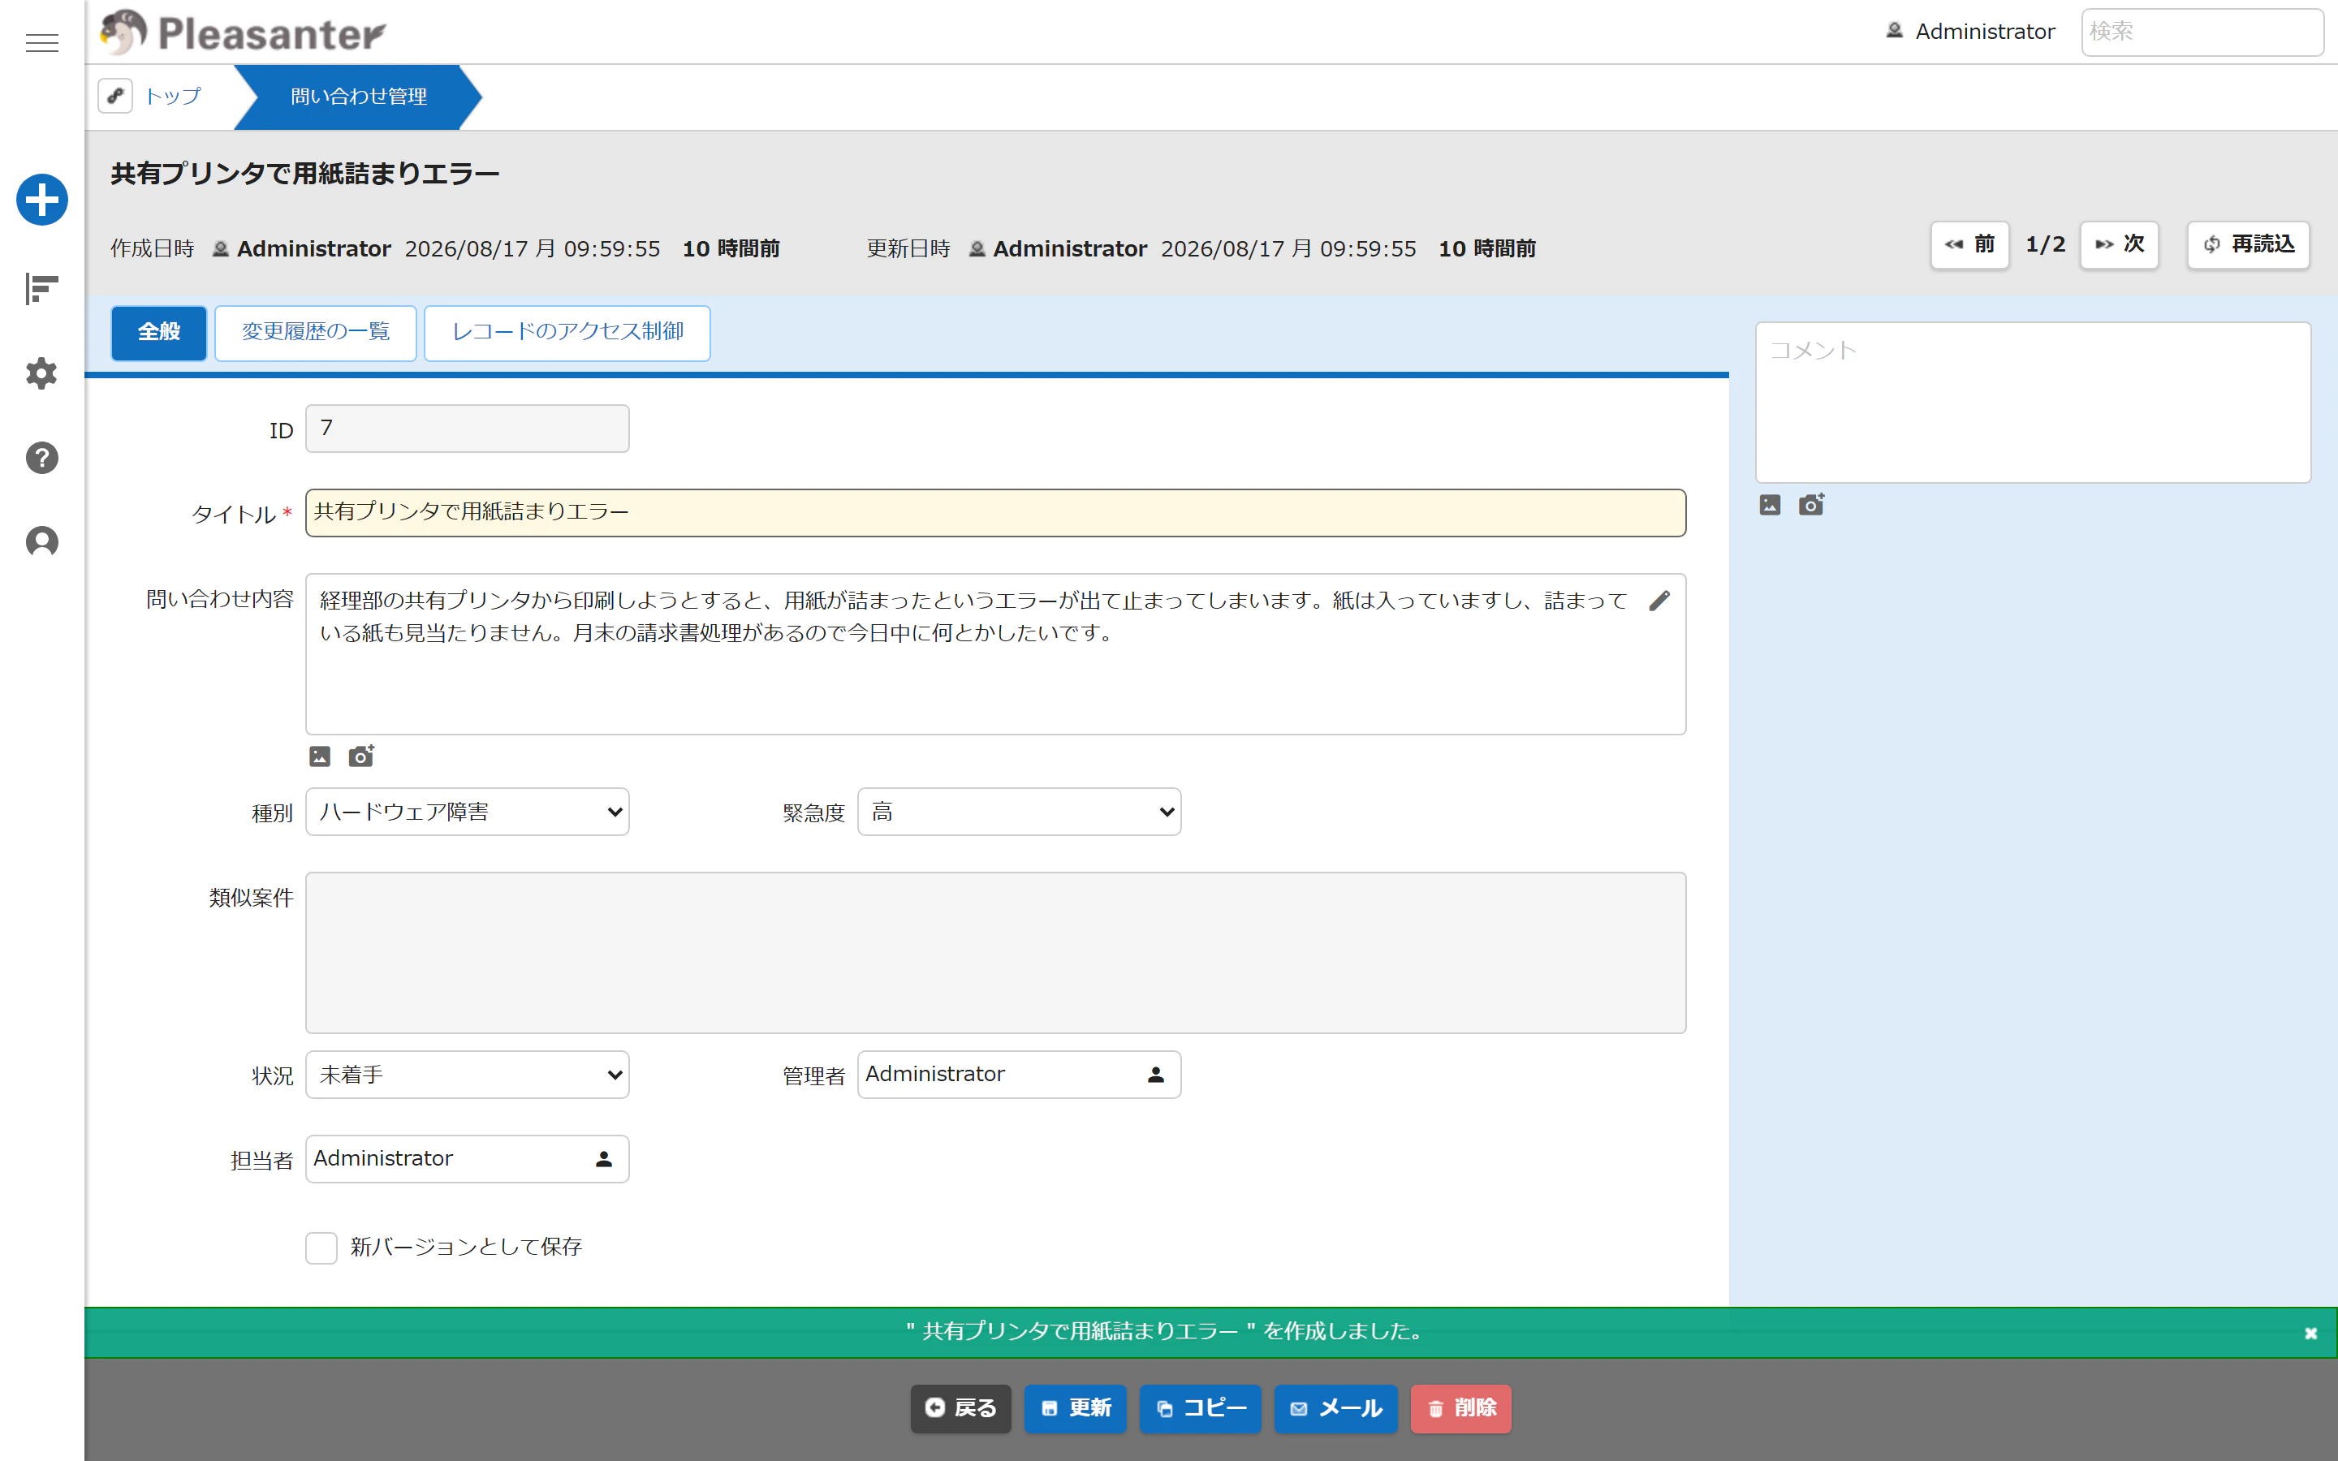This screenshot has width=2338, height=1461.
Task: Click the メール button
Action: pos(1335,1408)
